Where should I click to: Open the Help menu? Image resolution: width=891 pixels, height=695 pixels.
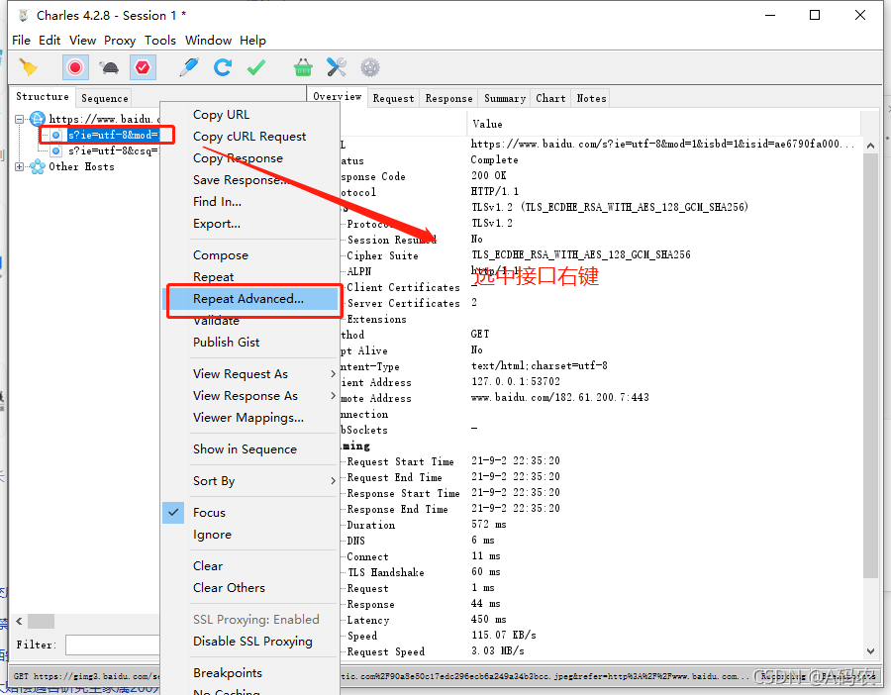(x=252, y=41)
